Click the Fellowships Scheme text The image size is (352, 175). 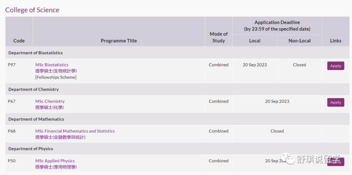point(56,77)
